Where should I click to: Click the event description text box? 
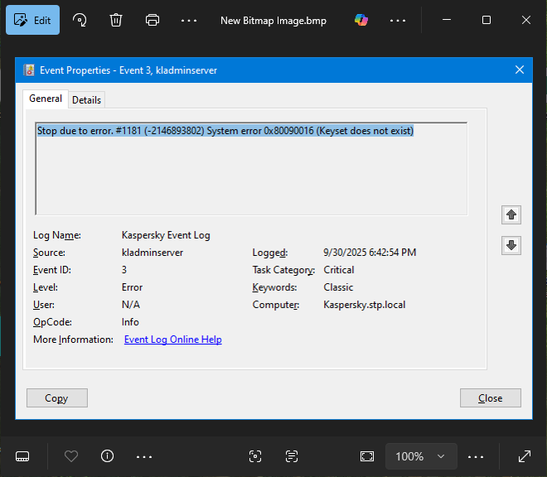[251, 169]
